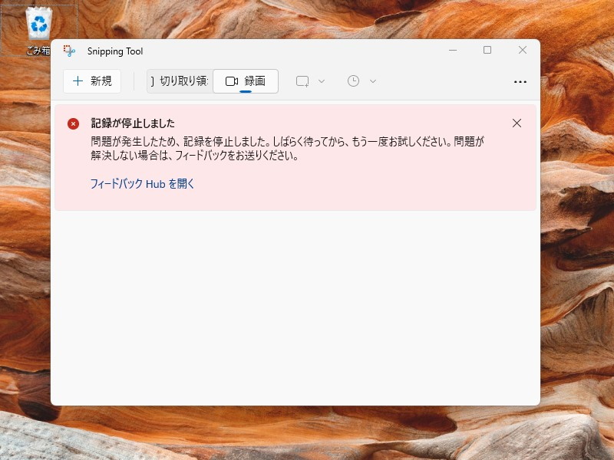This screenshot has width=614, height=460.
Task: Click the 新規 button to start a snip
Action: 92,80
